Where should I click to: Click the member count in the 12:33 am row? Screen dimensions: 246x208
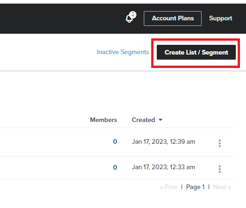pos(115,167)
